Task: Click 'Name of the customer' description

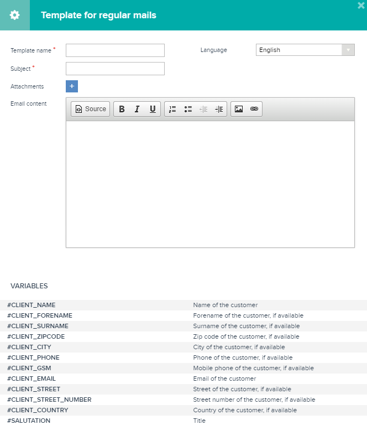Action: (x=225, y=305)
